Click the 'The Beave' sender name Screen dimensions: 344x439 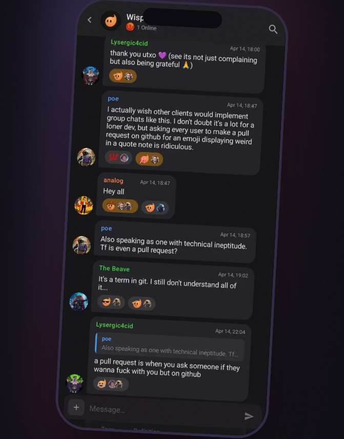pyautogui.click(x=114, y=269)
